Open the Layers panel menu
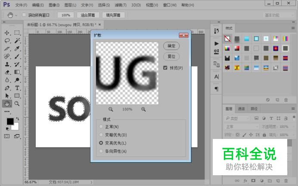The height and width of the screenshot is (186, 298). [x=293, y=108]
